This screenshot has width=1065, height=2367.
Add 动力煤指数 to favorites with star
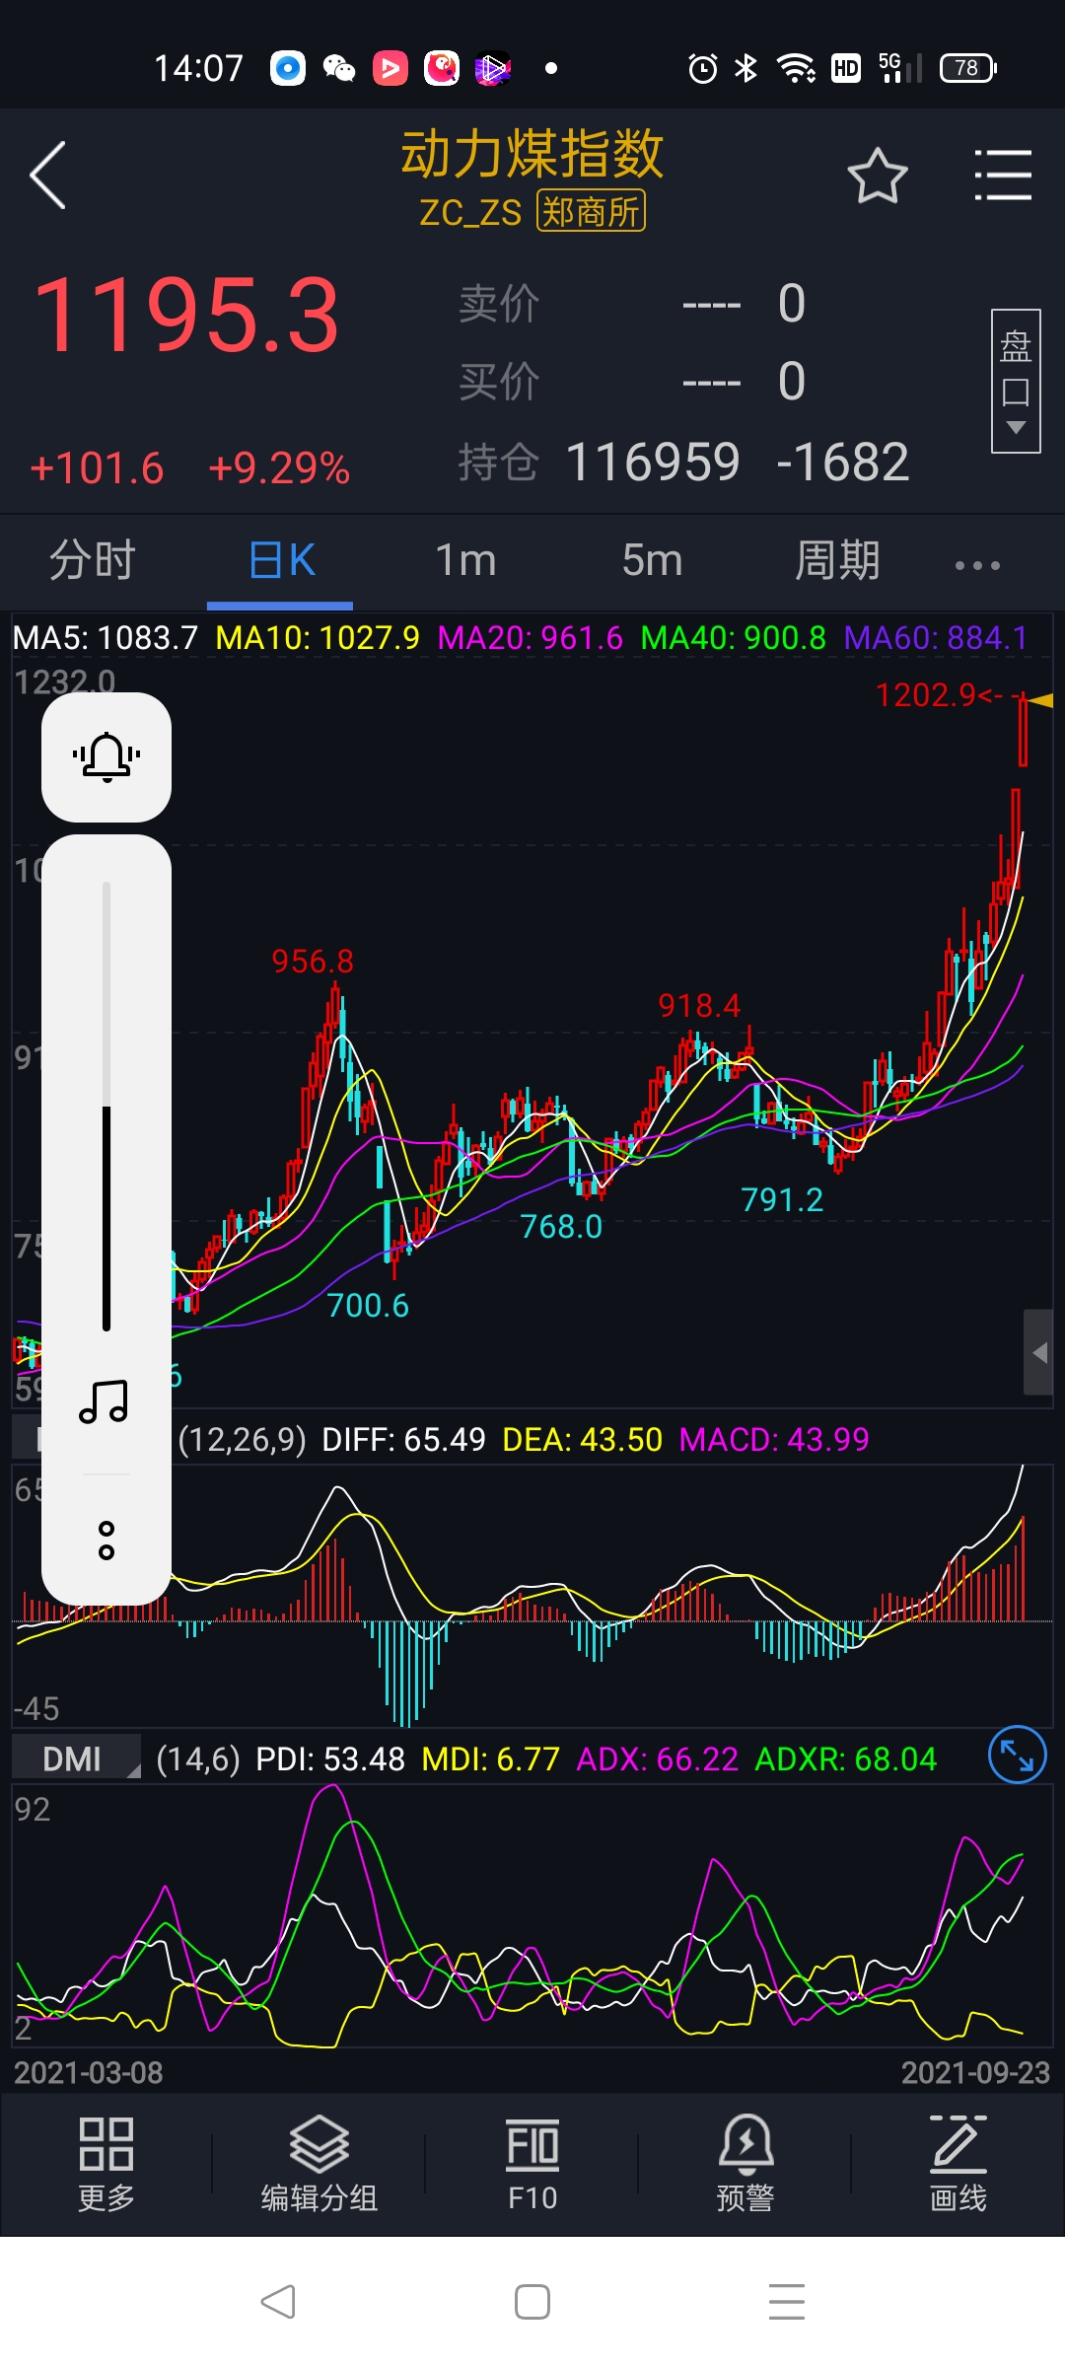point(877,177)
